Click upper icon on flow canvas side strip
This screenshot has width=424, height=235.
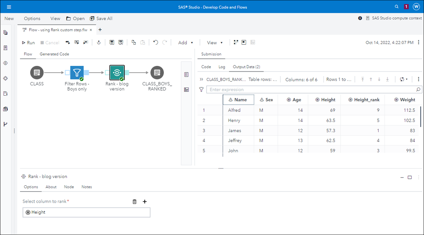click(186, 74)
